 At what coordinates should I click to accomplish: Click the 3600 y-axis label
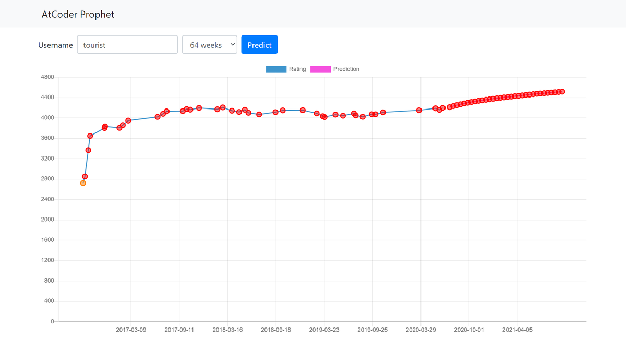tap(47, 138)
